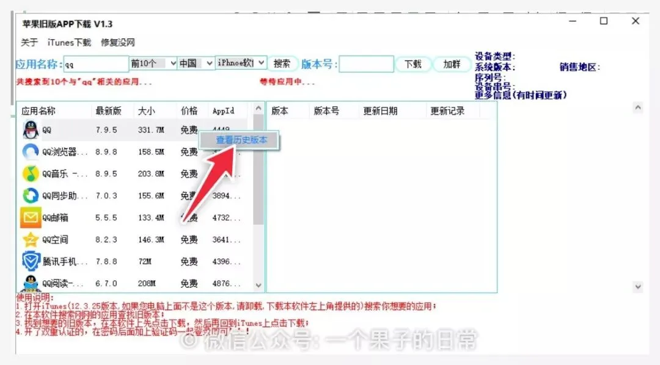Viewport: 660px width, 365px height.
Task: Click the 加群 button
Action: point(452,64)
